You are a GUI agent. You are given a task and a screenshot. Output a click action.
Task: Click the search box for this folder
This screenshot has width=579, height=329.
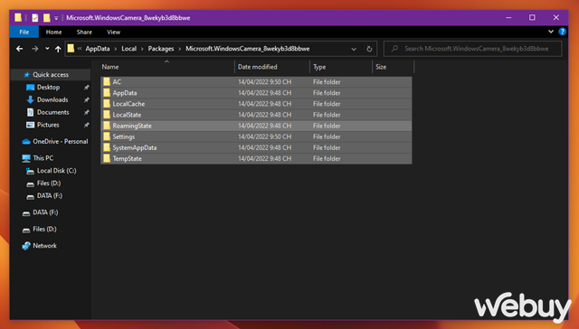473,49
